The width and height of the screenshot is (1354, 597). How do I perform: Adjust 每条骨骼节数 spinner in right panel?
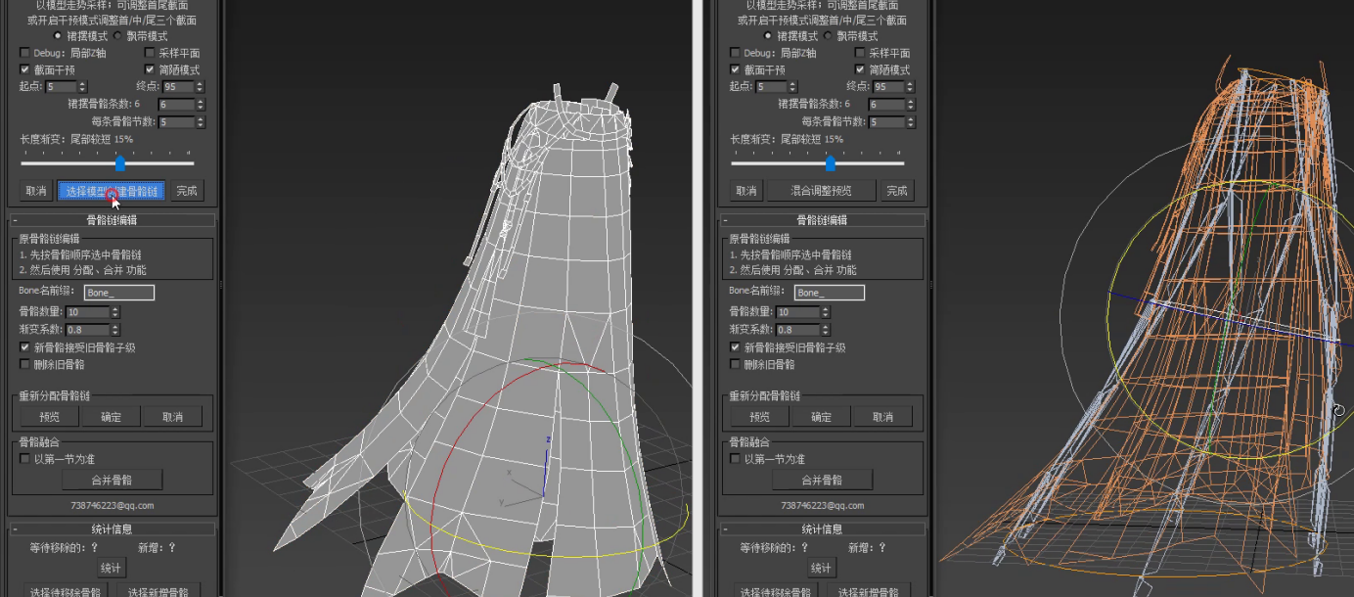coord(910,122)
